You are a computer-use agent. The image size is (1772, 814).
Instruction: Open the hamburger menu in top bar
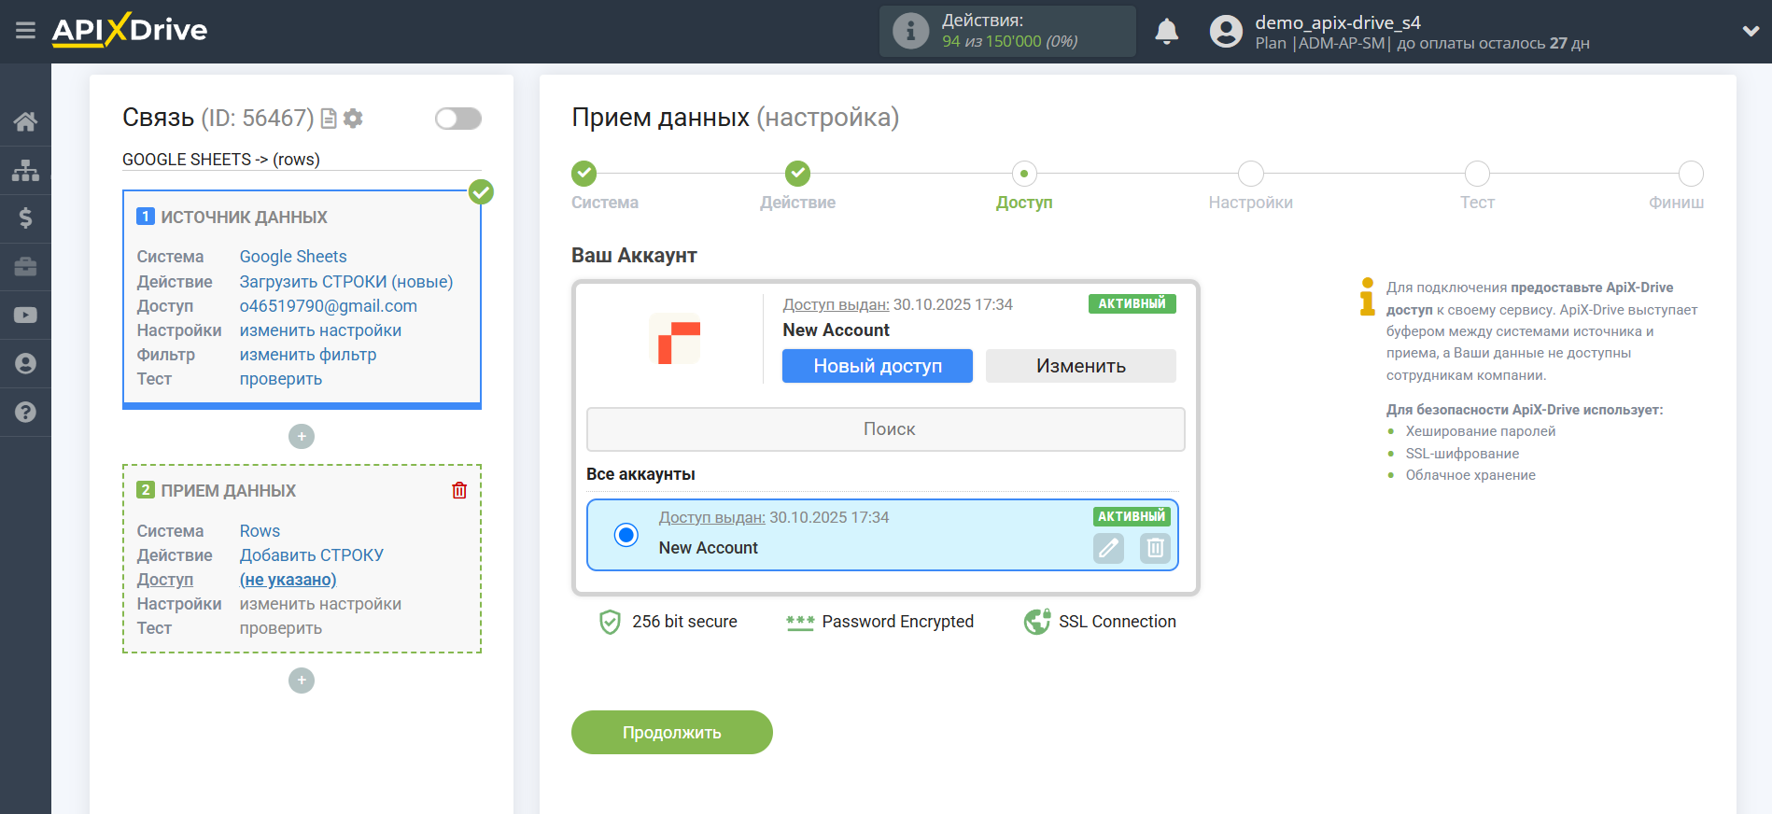(x=25, y=31)
